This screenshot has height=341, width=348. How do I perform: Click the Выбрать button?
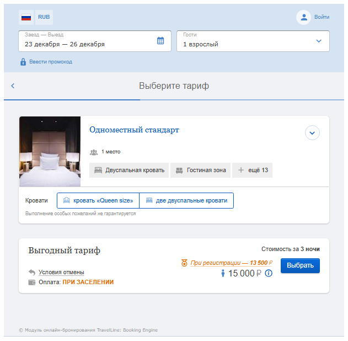click(x=300, y=265)
